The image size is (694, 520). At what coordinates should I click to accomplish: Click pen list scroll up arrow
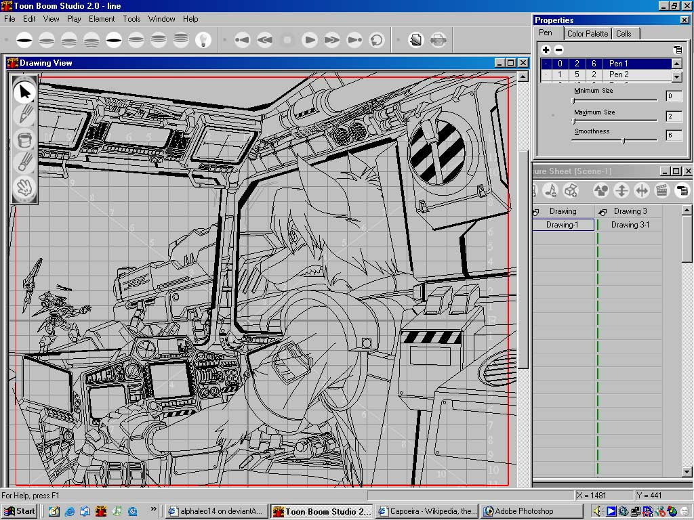click(677, 64)
